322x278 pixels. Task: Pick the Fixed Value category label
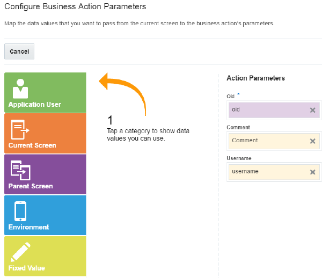(27, 268)
